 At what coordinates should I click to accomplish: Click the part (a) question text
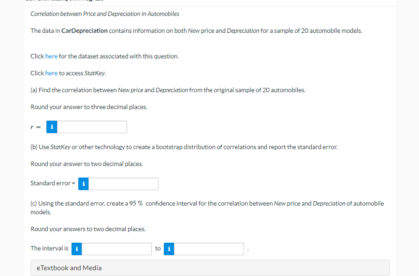(168, 90)
